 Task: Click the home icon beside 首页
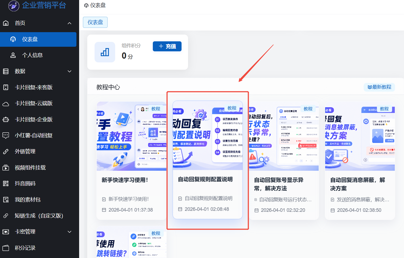pos(6,23)
